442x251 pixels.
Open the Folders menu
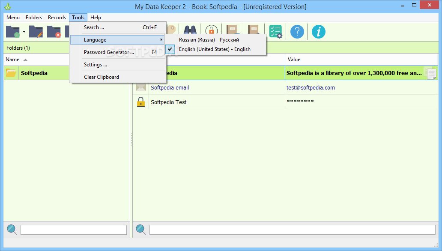pos(34,18)
